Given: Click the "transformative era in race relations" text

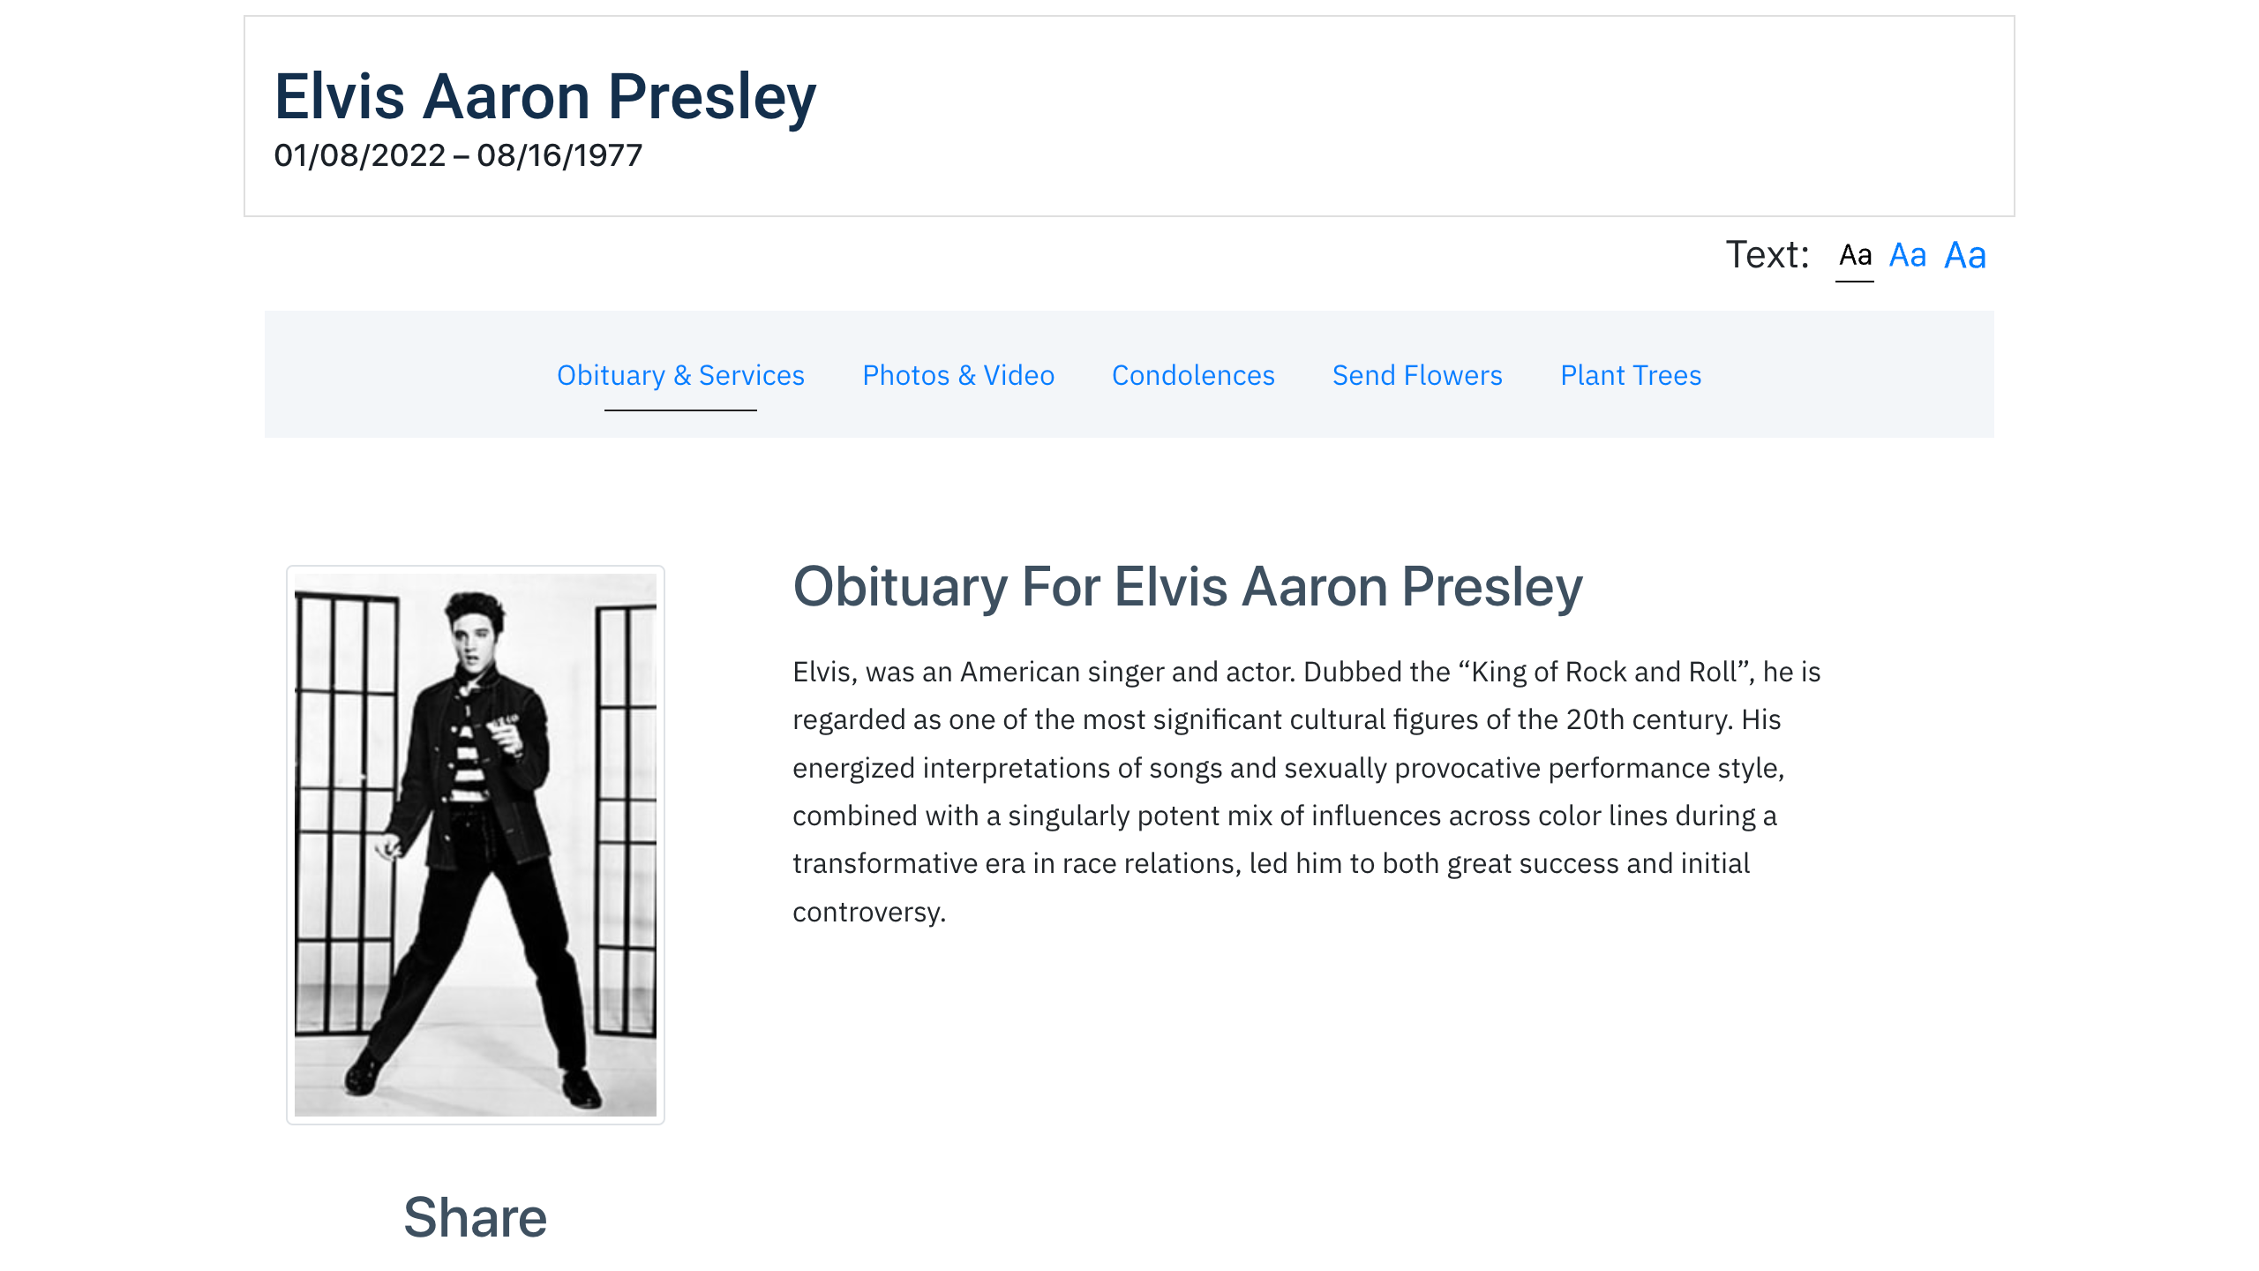Looking at the screenshot, I should [x=1017, y=863].
